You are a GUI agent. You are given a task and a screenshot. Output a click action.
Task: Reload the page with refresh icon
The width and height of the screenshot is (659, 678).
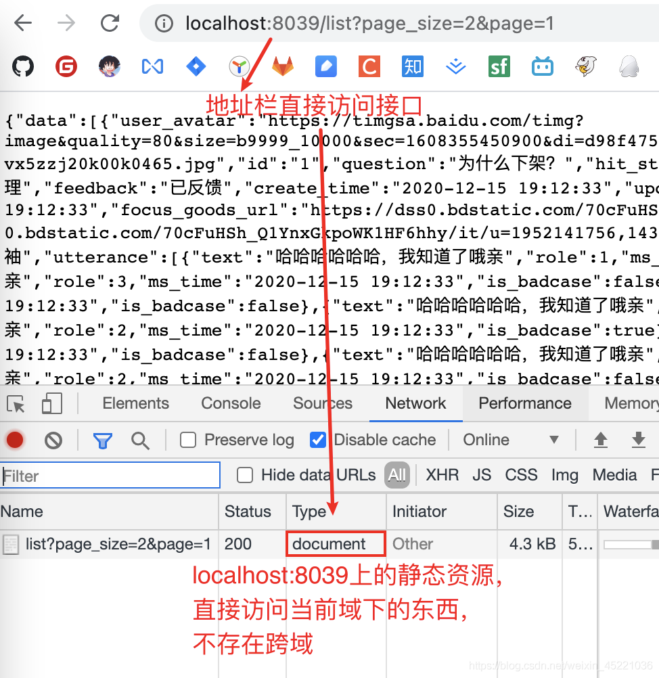[110, 23]
